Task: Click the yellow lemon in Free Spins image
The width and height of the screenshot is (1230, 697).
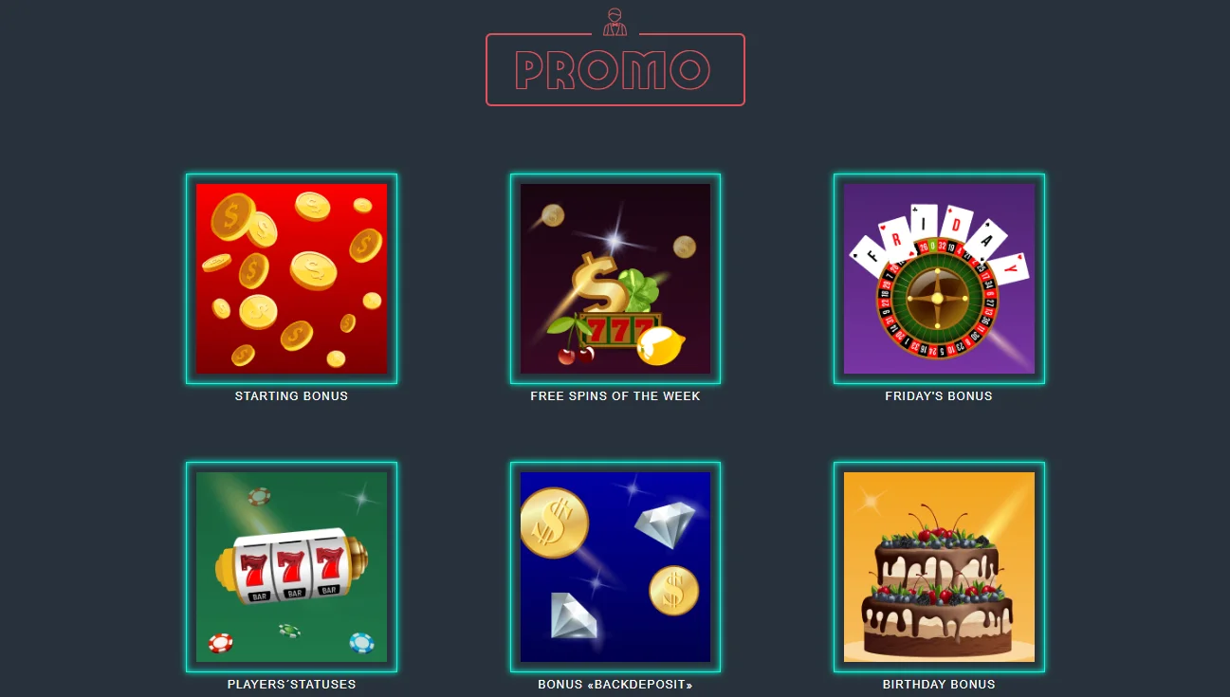Action: click(660, 346)
